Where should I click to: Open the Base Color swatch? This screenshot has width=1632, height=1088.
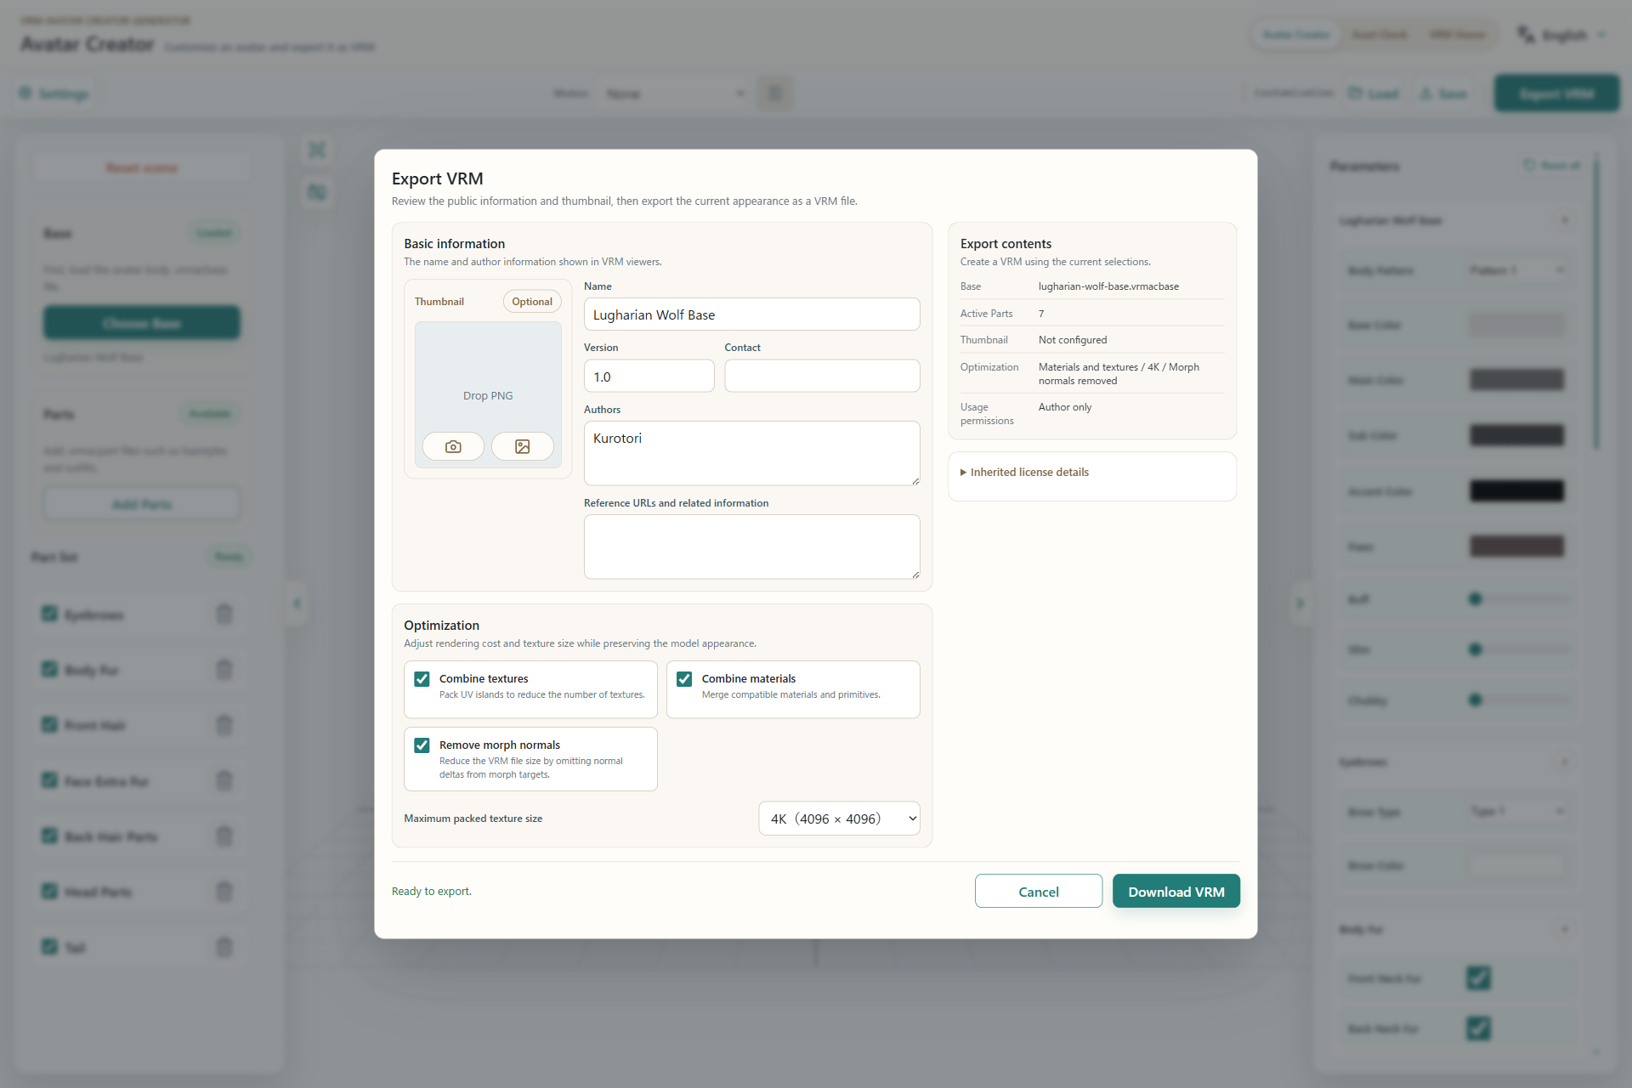click(1517, 325)
